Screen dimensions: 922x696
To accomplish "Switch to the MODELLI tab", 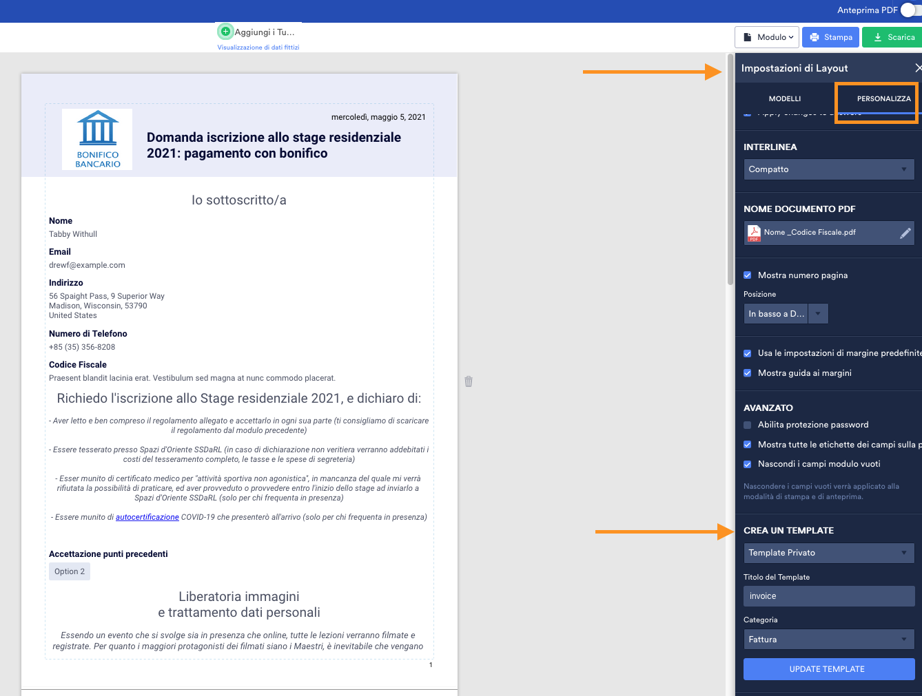I will (785, 98).
